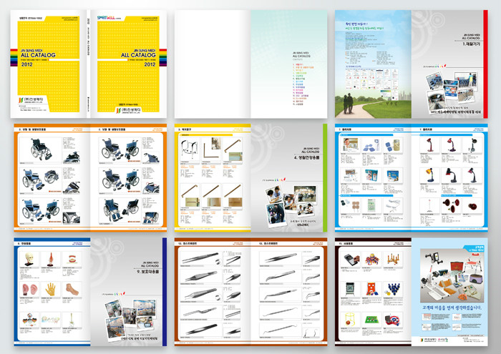The height and width of the screenshot is (354, 501).
Task: Click the SMARTWELL logo on second cover
Action: tap(109, 12)
